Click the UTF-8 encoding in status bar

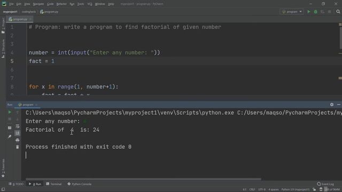(262, 190)
